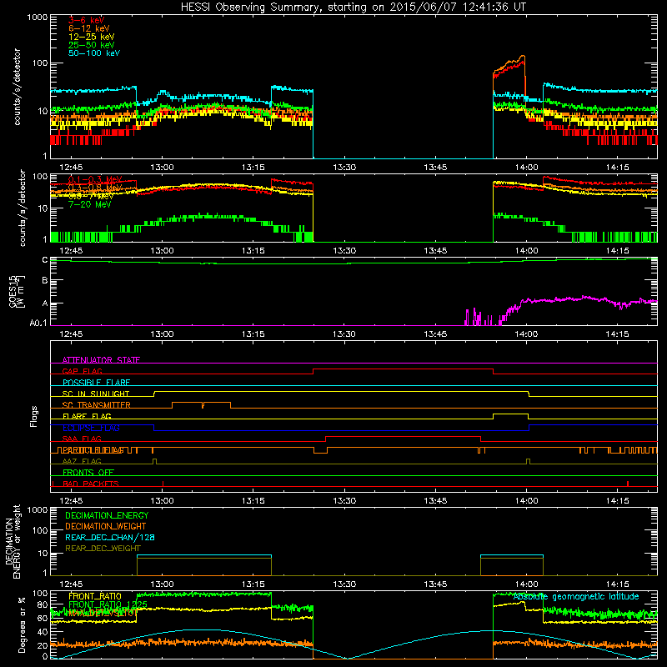
Task: Click the Flags vertical axis title
Action: click(34, 416)
